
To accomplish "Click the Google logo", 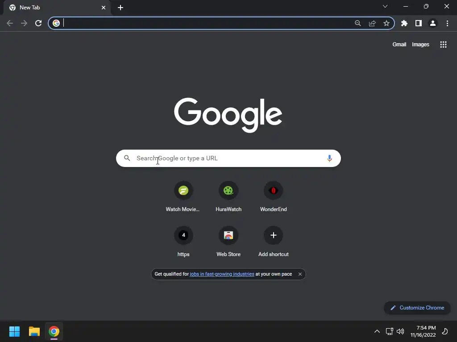I will click(228, 115).
